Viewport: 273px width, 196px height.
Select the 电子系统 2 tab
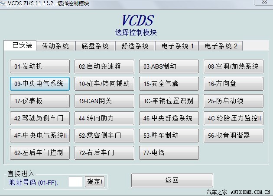[221, 46]
